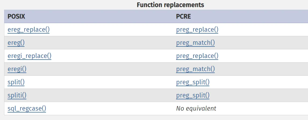Open preg_replace() beside eregi_replace()
Image resolution: width=308 pixels, height=120 pixels.
coord(197,56)
